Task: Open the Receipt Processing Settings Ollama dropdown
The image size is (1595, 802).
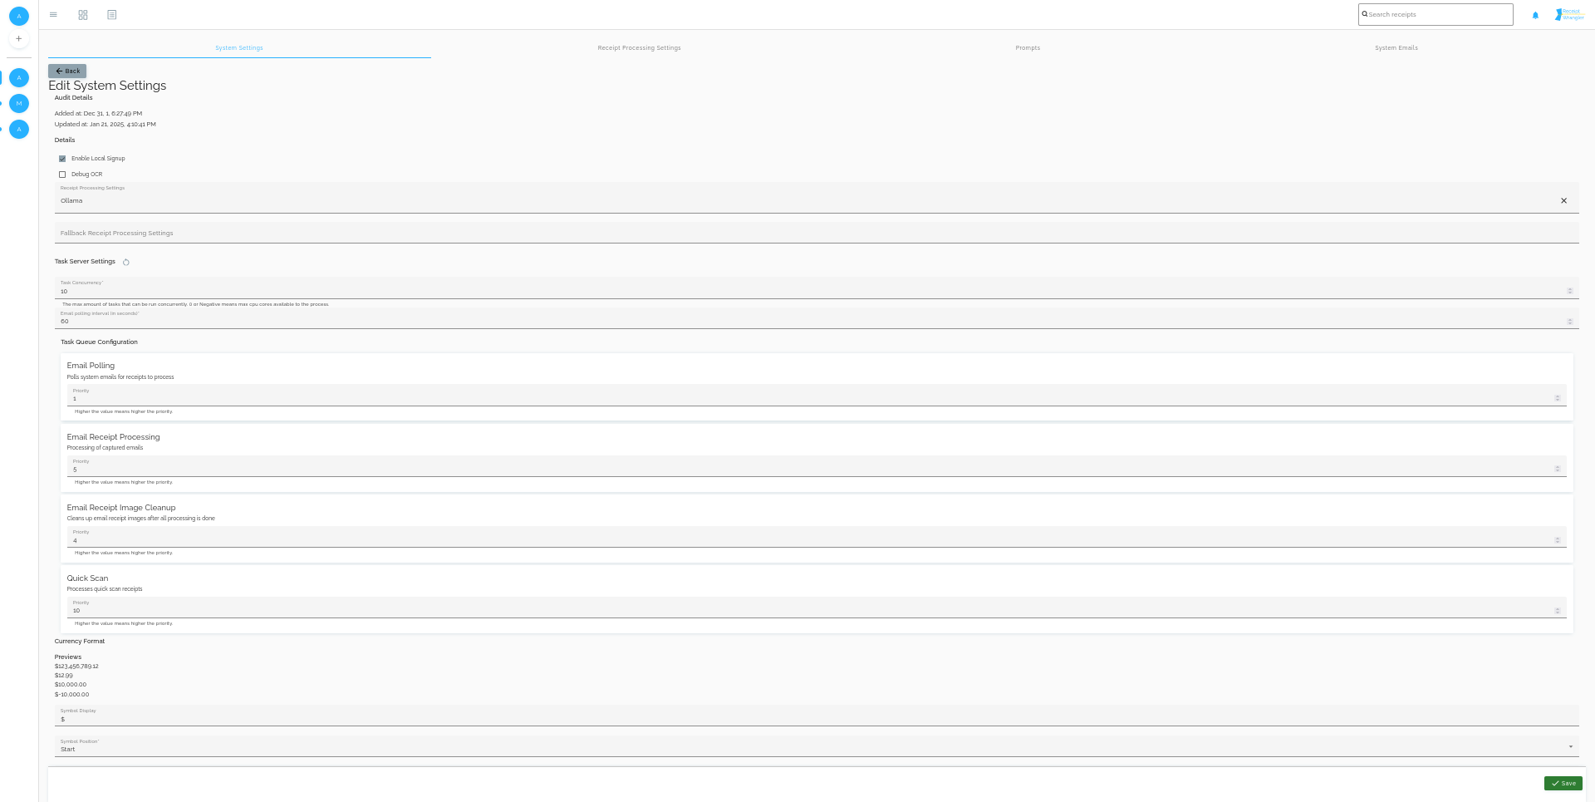Action: [797, 201]
